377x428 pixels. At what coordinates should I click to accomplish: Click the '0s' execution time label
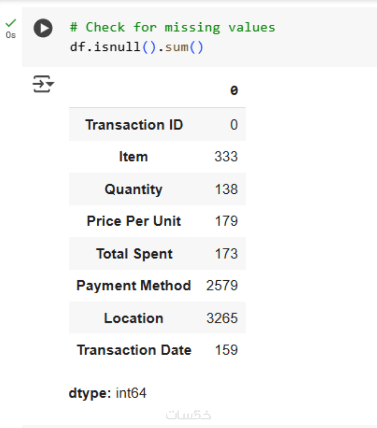(11, 35)
